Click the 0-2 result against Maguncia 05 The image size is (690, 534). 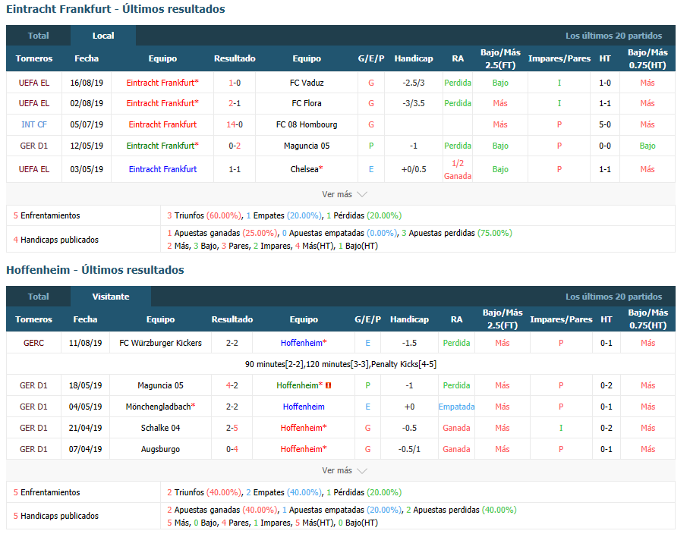click(235, 146)
